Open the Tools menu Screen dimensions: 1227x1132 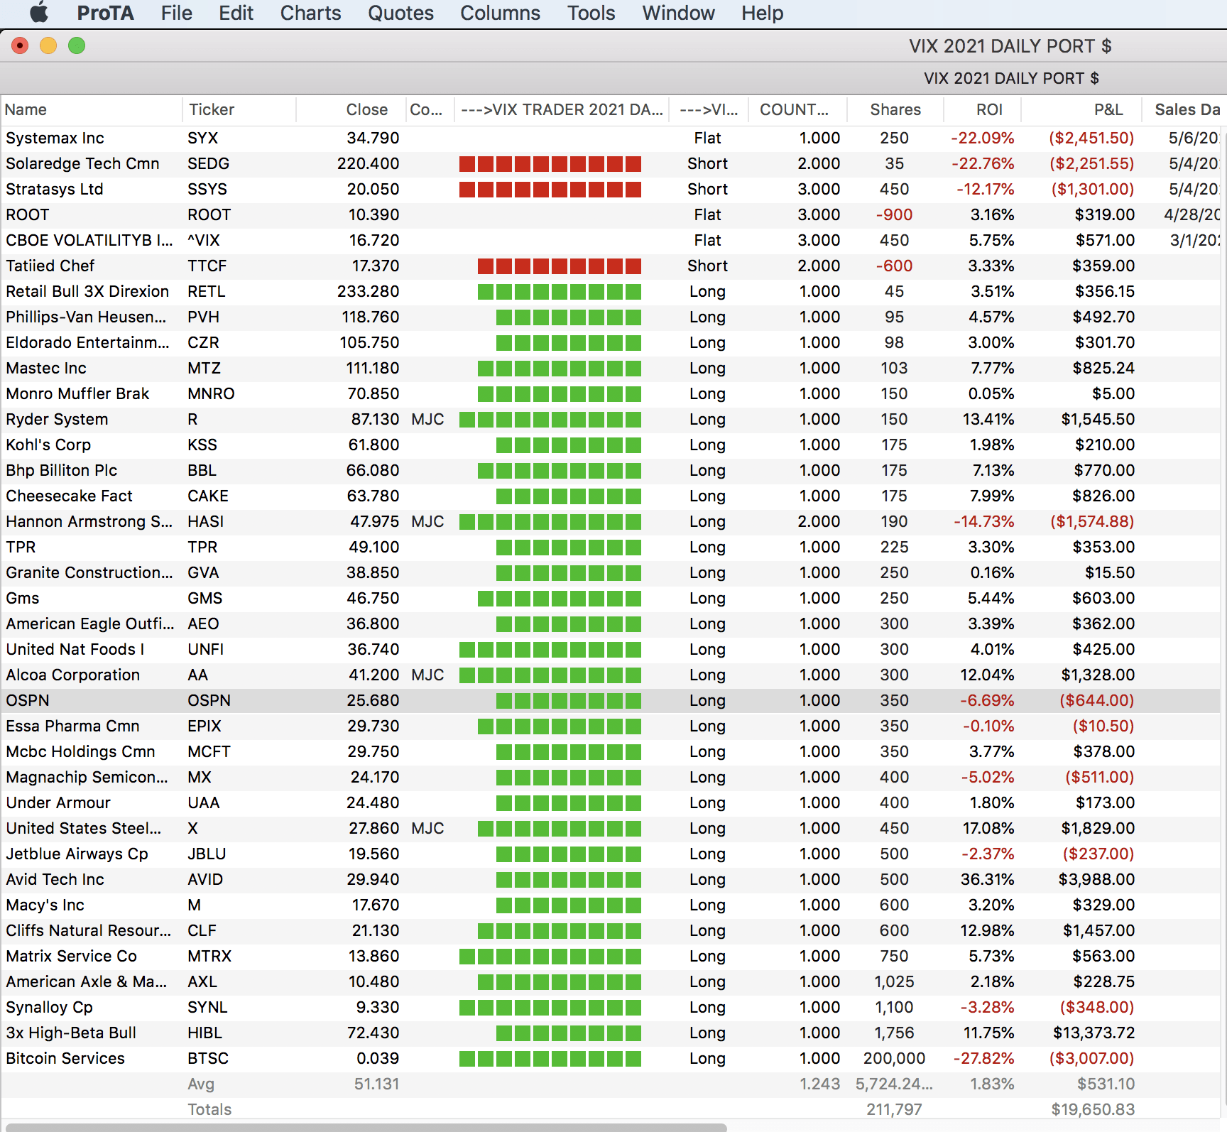pos(591,13)
